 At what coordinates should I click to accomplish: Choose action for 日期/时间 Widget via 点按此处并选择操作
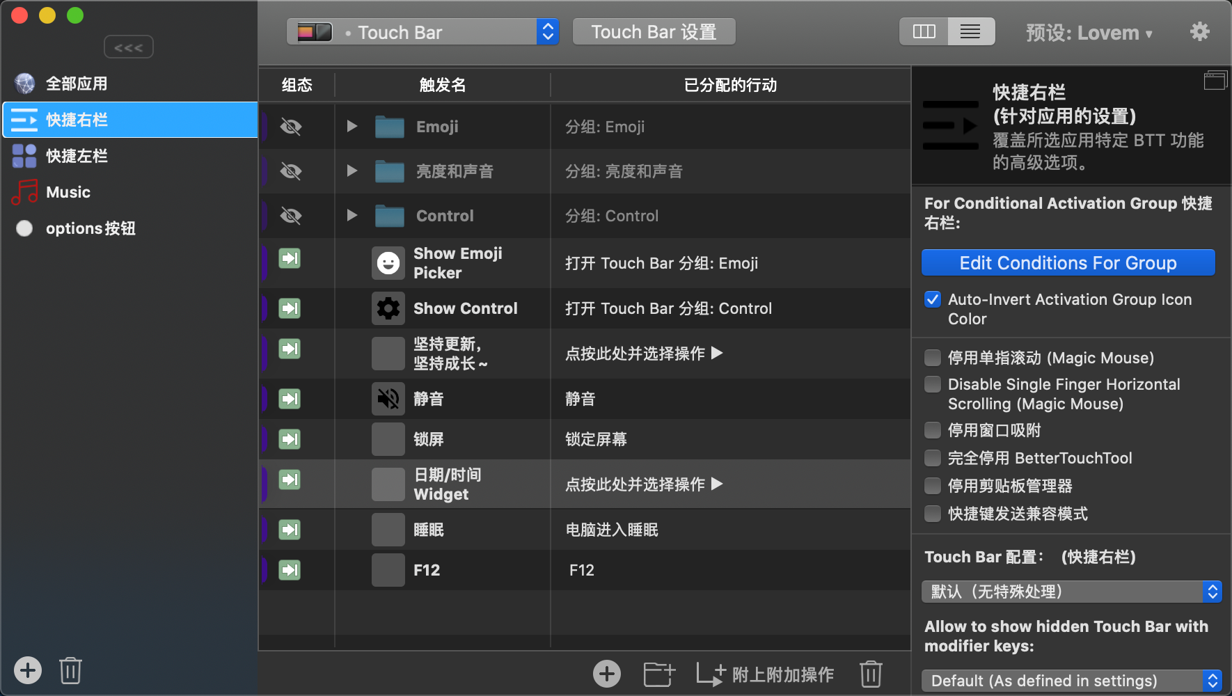coord(644,484)
